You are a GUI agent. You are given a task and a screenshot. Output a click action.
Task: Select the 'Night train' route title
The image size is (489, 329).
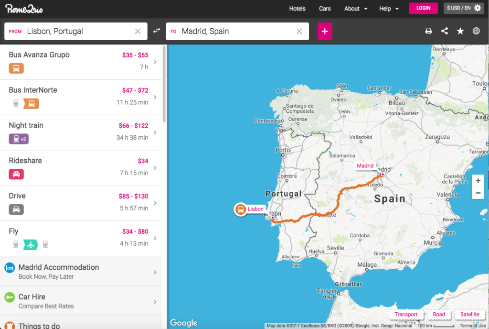26,125
